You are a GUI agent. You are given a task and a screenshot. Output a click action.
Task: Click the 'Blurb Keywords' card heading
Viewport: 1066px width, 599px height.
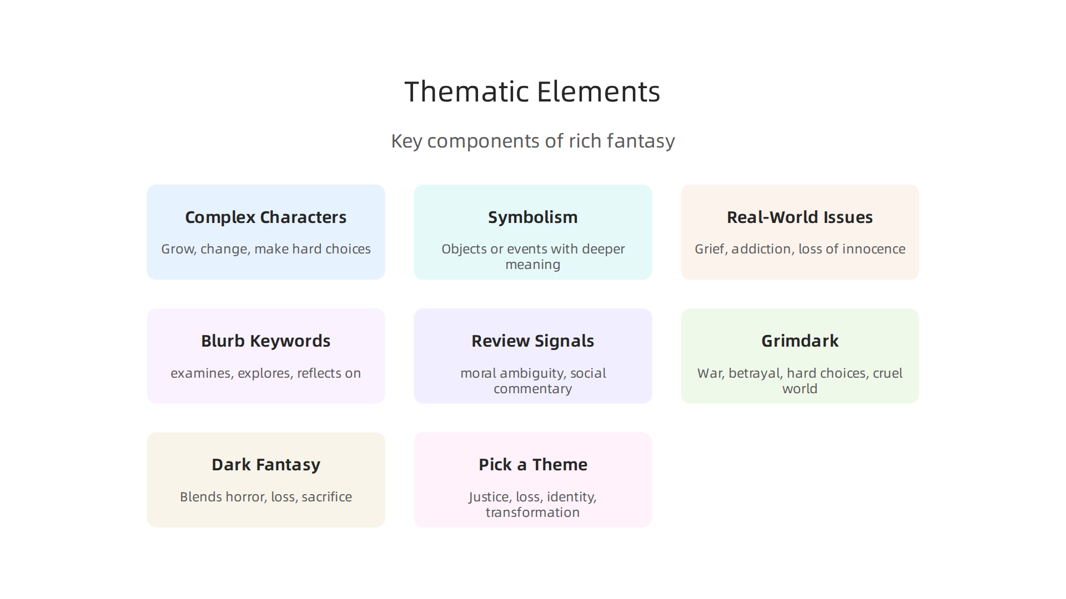(x=265, y=341)
